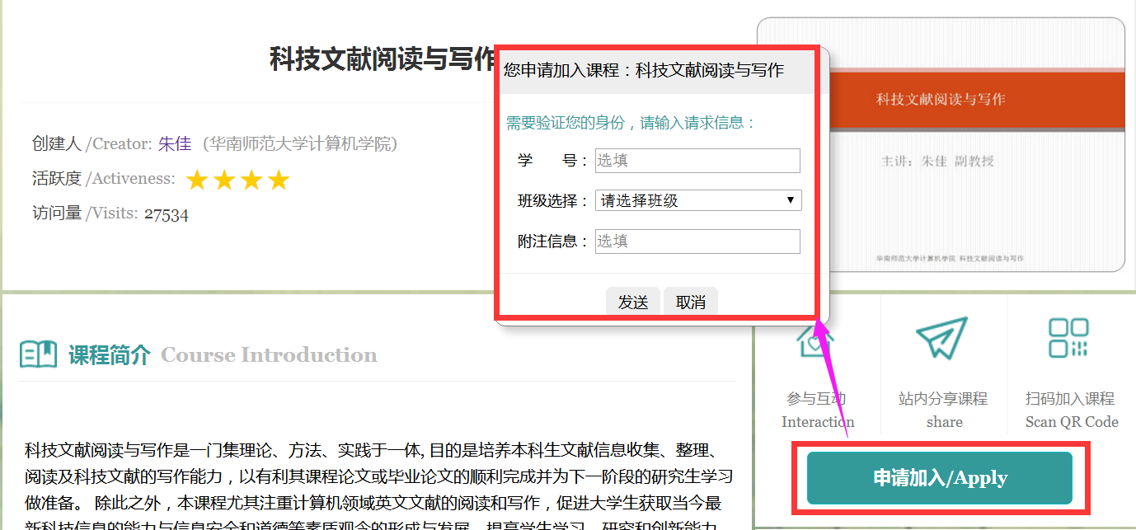Viewport: 1136px width, 530px height.
Task: Click the paper plane share icon
Action: (943, 338)
